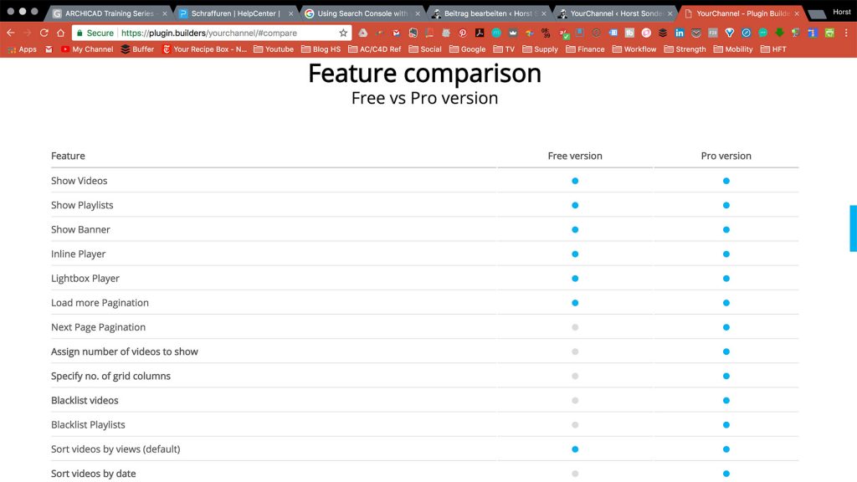Screen dimensions: 857x482
Task: Bookmark this page with the star icon
Action: (x=343, y=32)
